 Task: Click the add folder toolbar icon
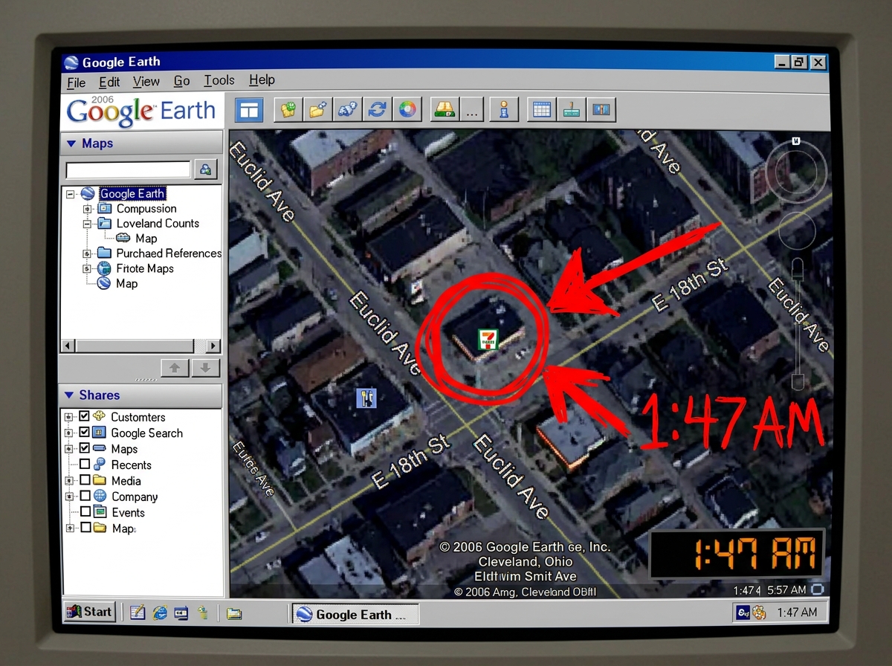(318, 110)
